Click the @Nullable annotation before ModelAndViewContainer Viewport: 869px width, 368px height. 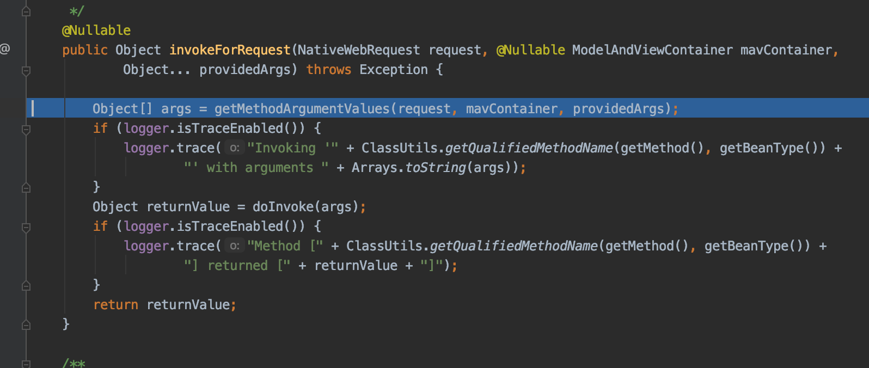tap(531, 50)
